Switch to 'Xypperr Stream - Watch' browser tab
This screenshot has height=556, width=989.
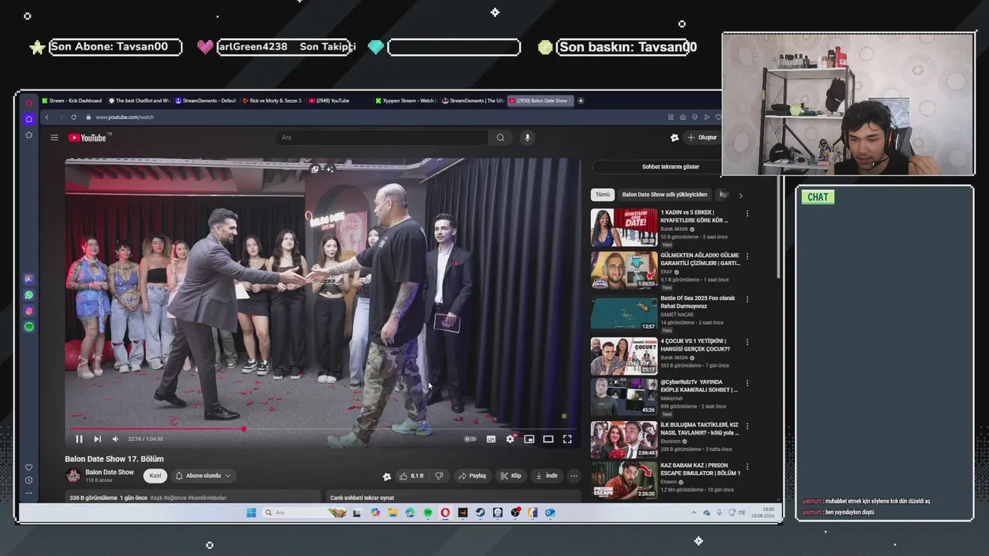tap(406, 100)
